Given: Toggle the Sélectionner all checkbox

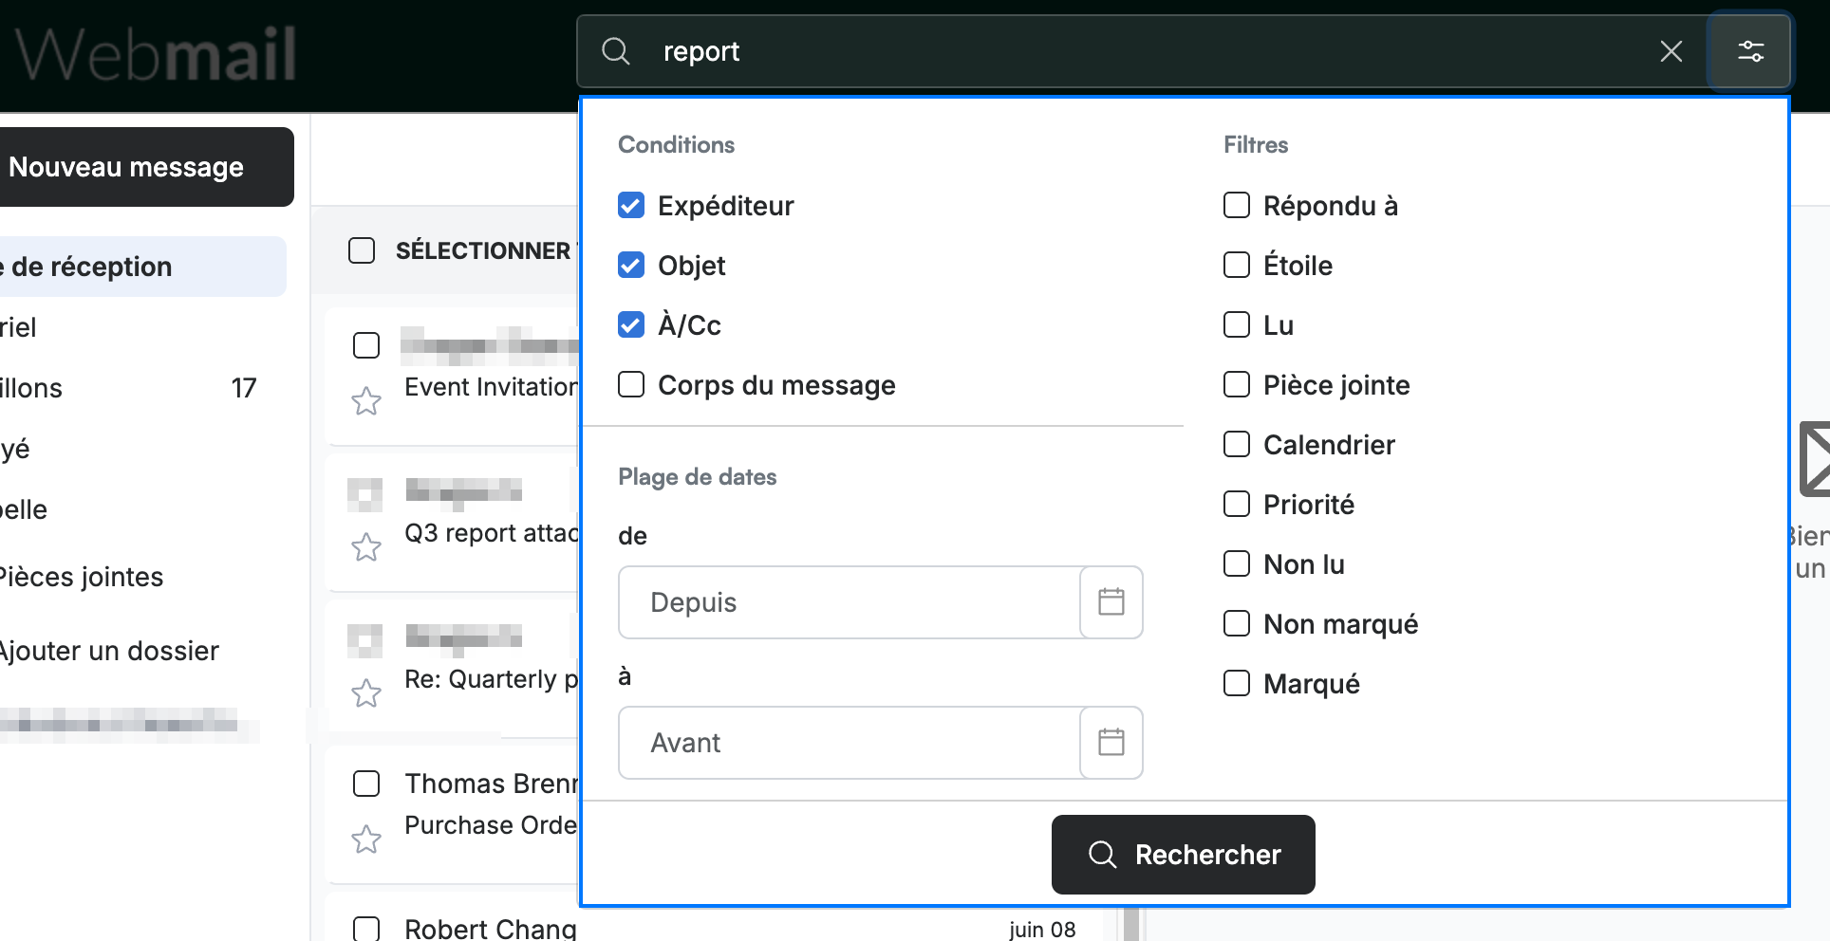Looking at the screenshot, I should point(362,250).
